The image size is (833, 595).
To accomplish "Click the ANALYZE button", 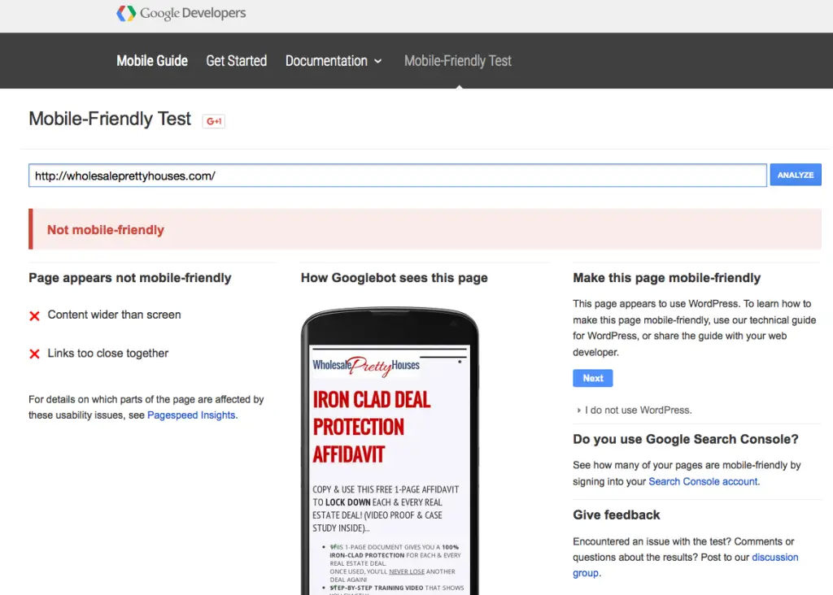I will [x=796, y=175].
